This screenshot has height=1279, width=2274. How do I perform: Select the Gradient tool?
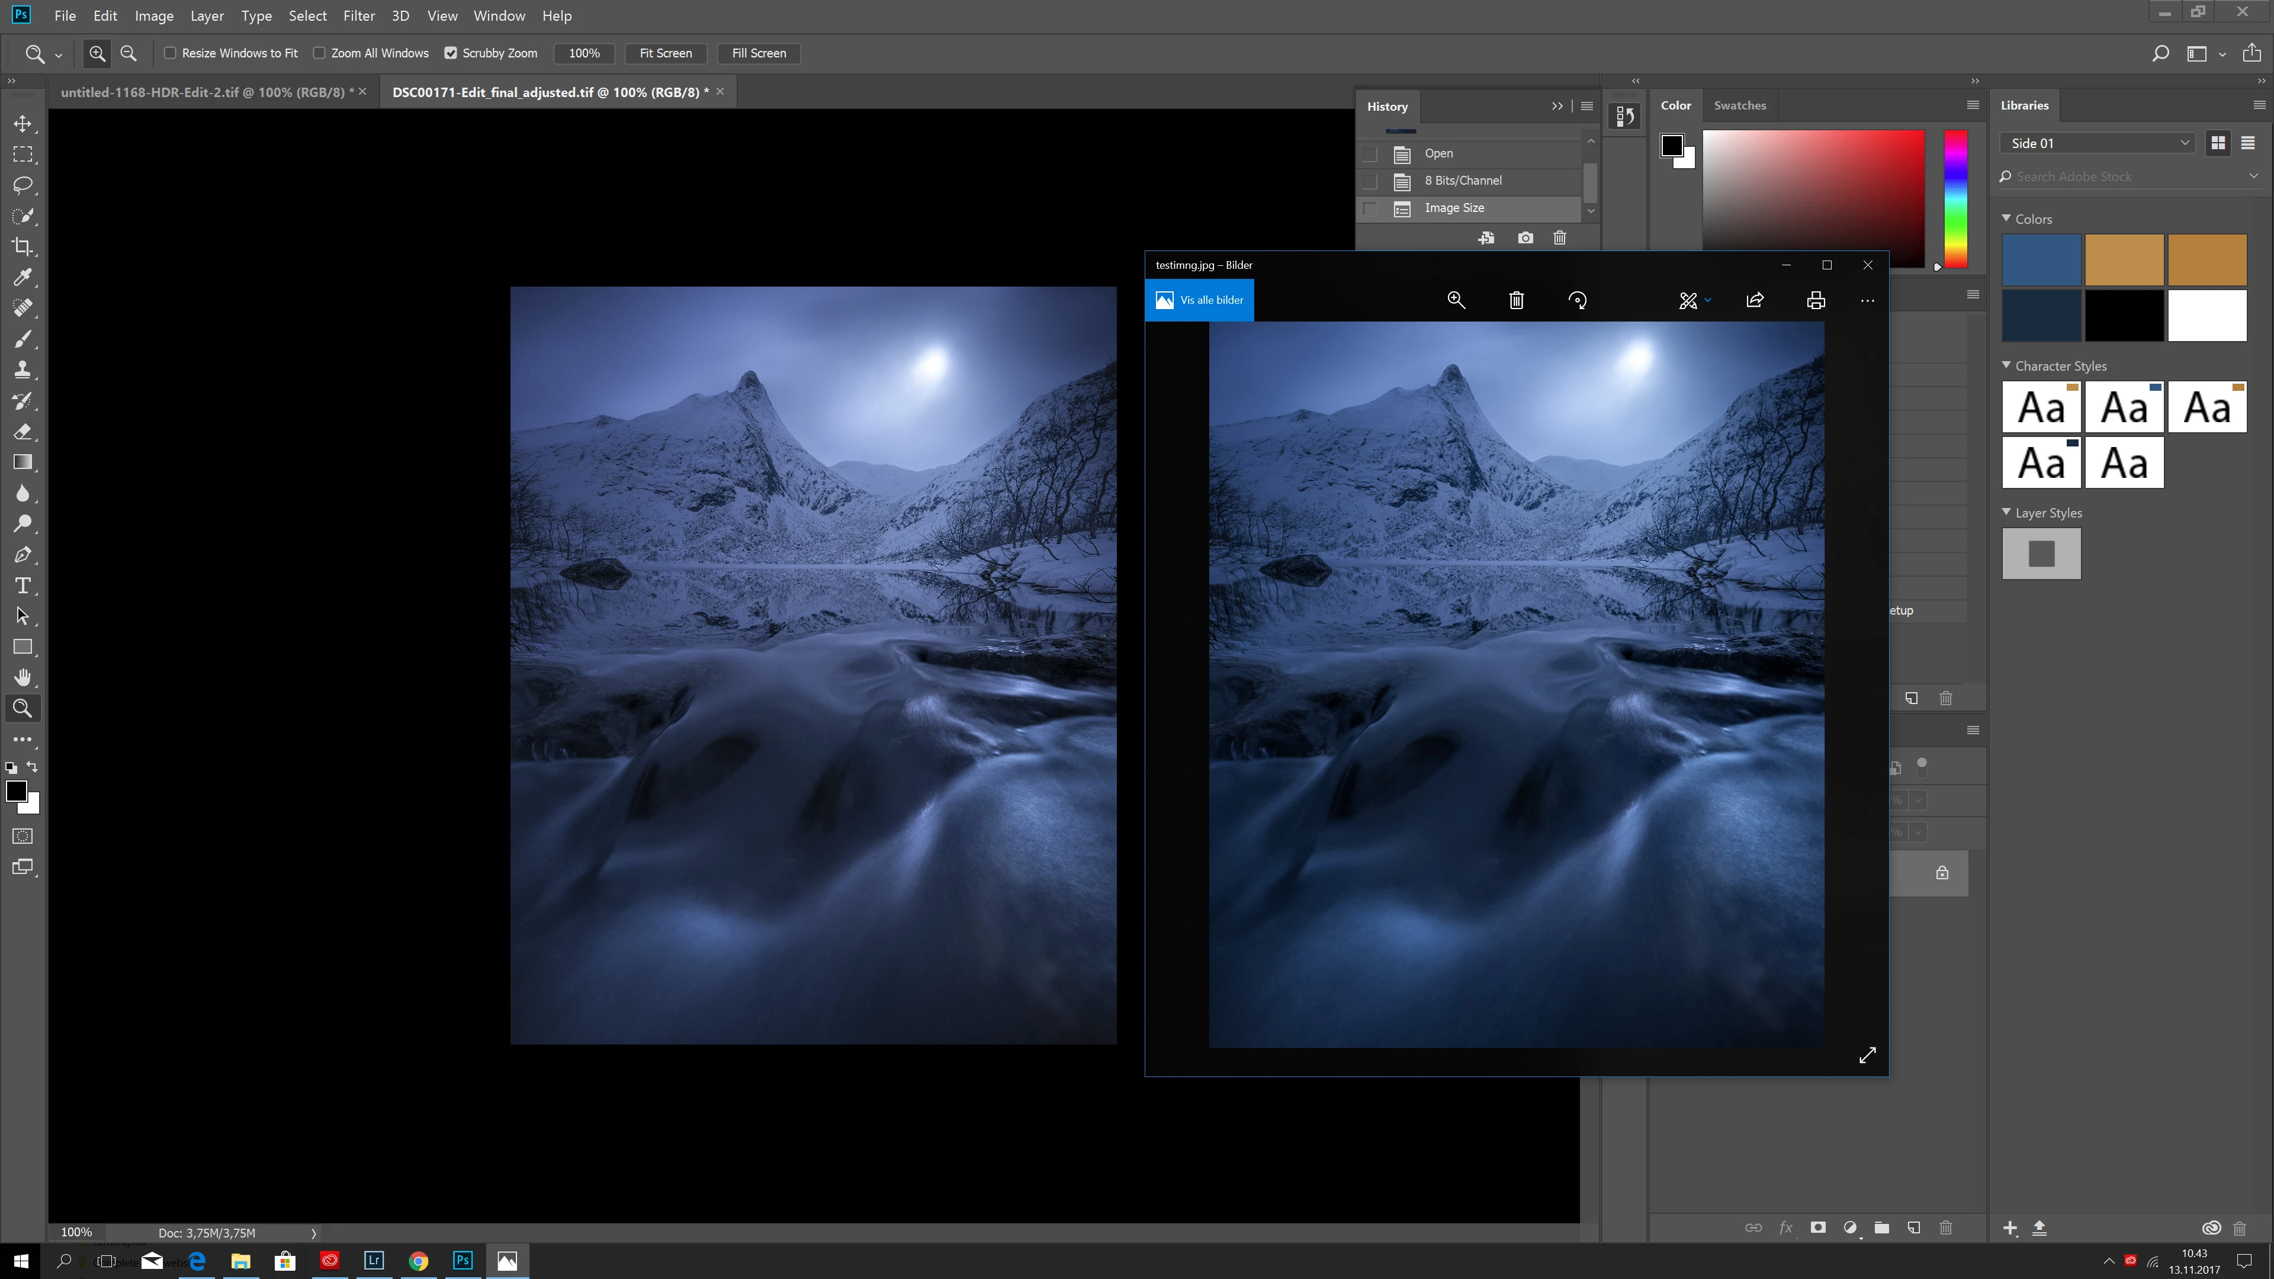(23, 462)
